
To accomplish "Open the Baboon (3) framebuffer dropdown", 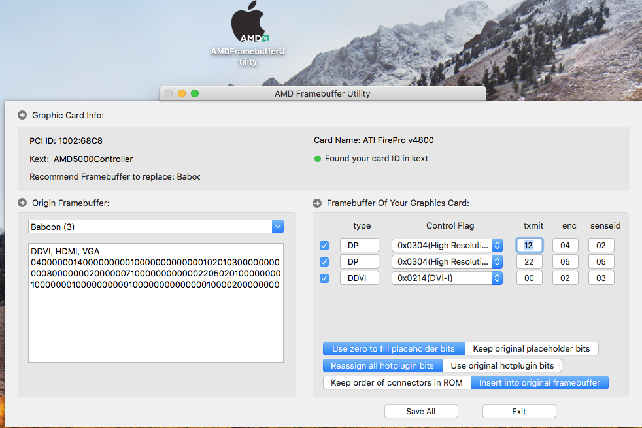I will (x=156, y=227).
